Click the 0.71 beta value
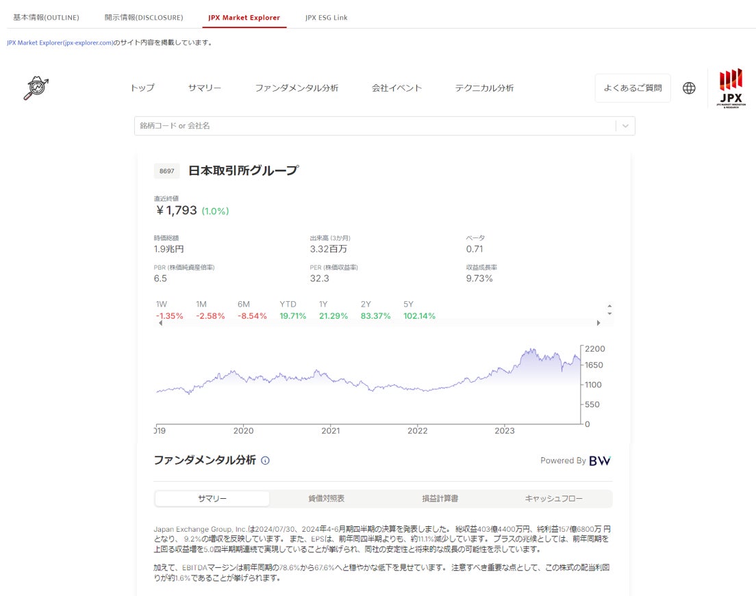 (475, 249)
